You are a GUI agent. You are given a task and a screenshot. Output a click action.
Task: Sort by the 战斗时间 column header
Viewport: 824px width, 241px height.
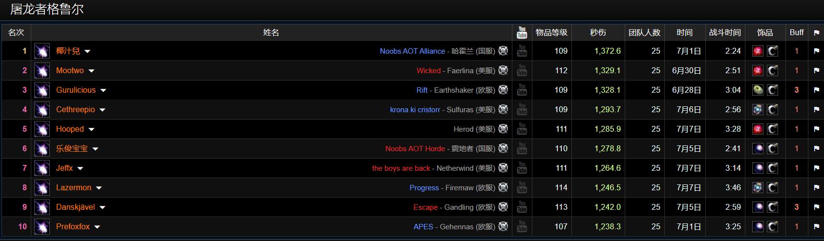[x=725, y=32]
